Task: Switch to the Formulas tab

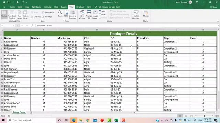Action: [48, 7]
